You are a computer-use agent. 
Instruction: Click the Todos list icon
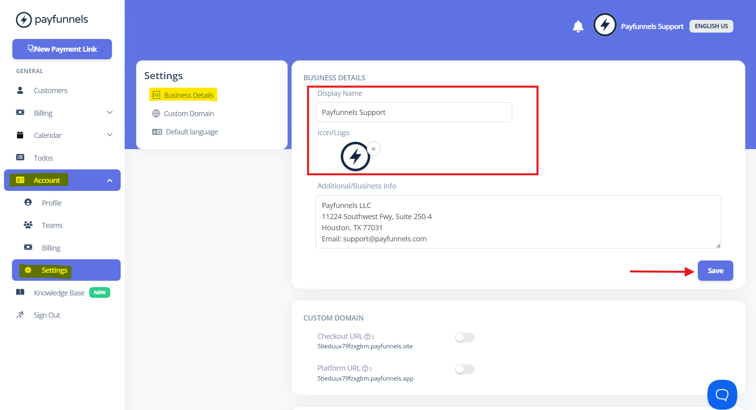(20, 157)
